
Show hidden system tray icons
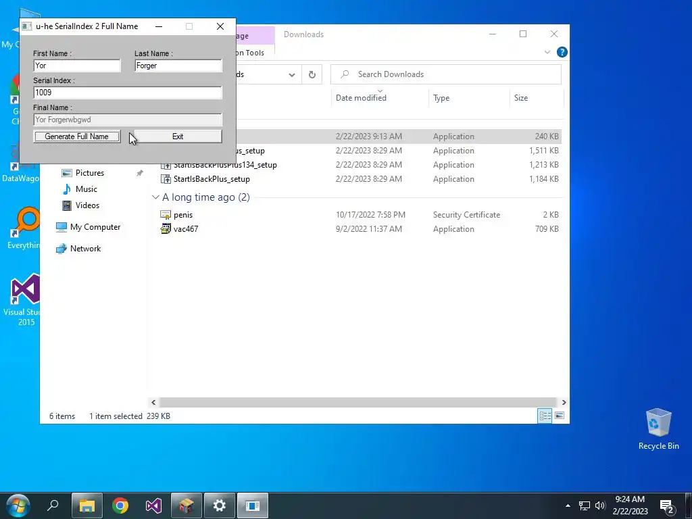(568, 505)
